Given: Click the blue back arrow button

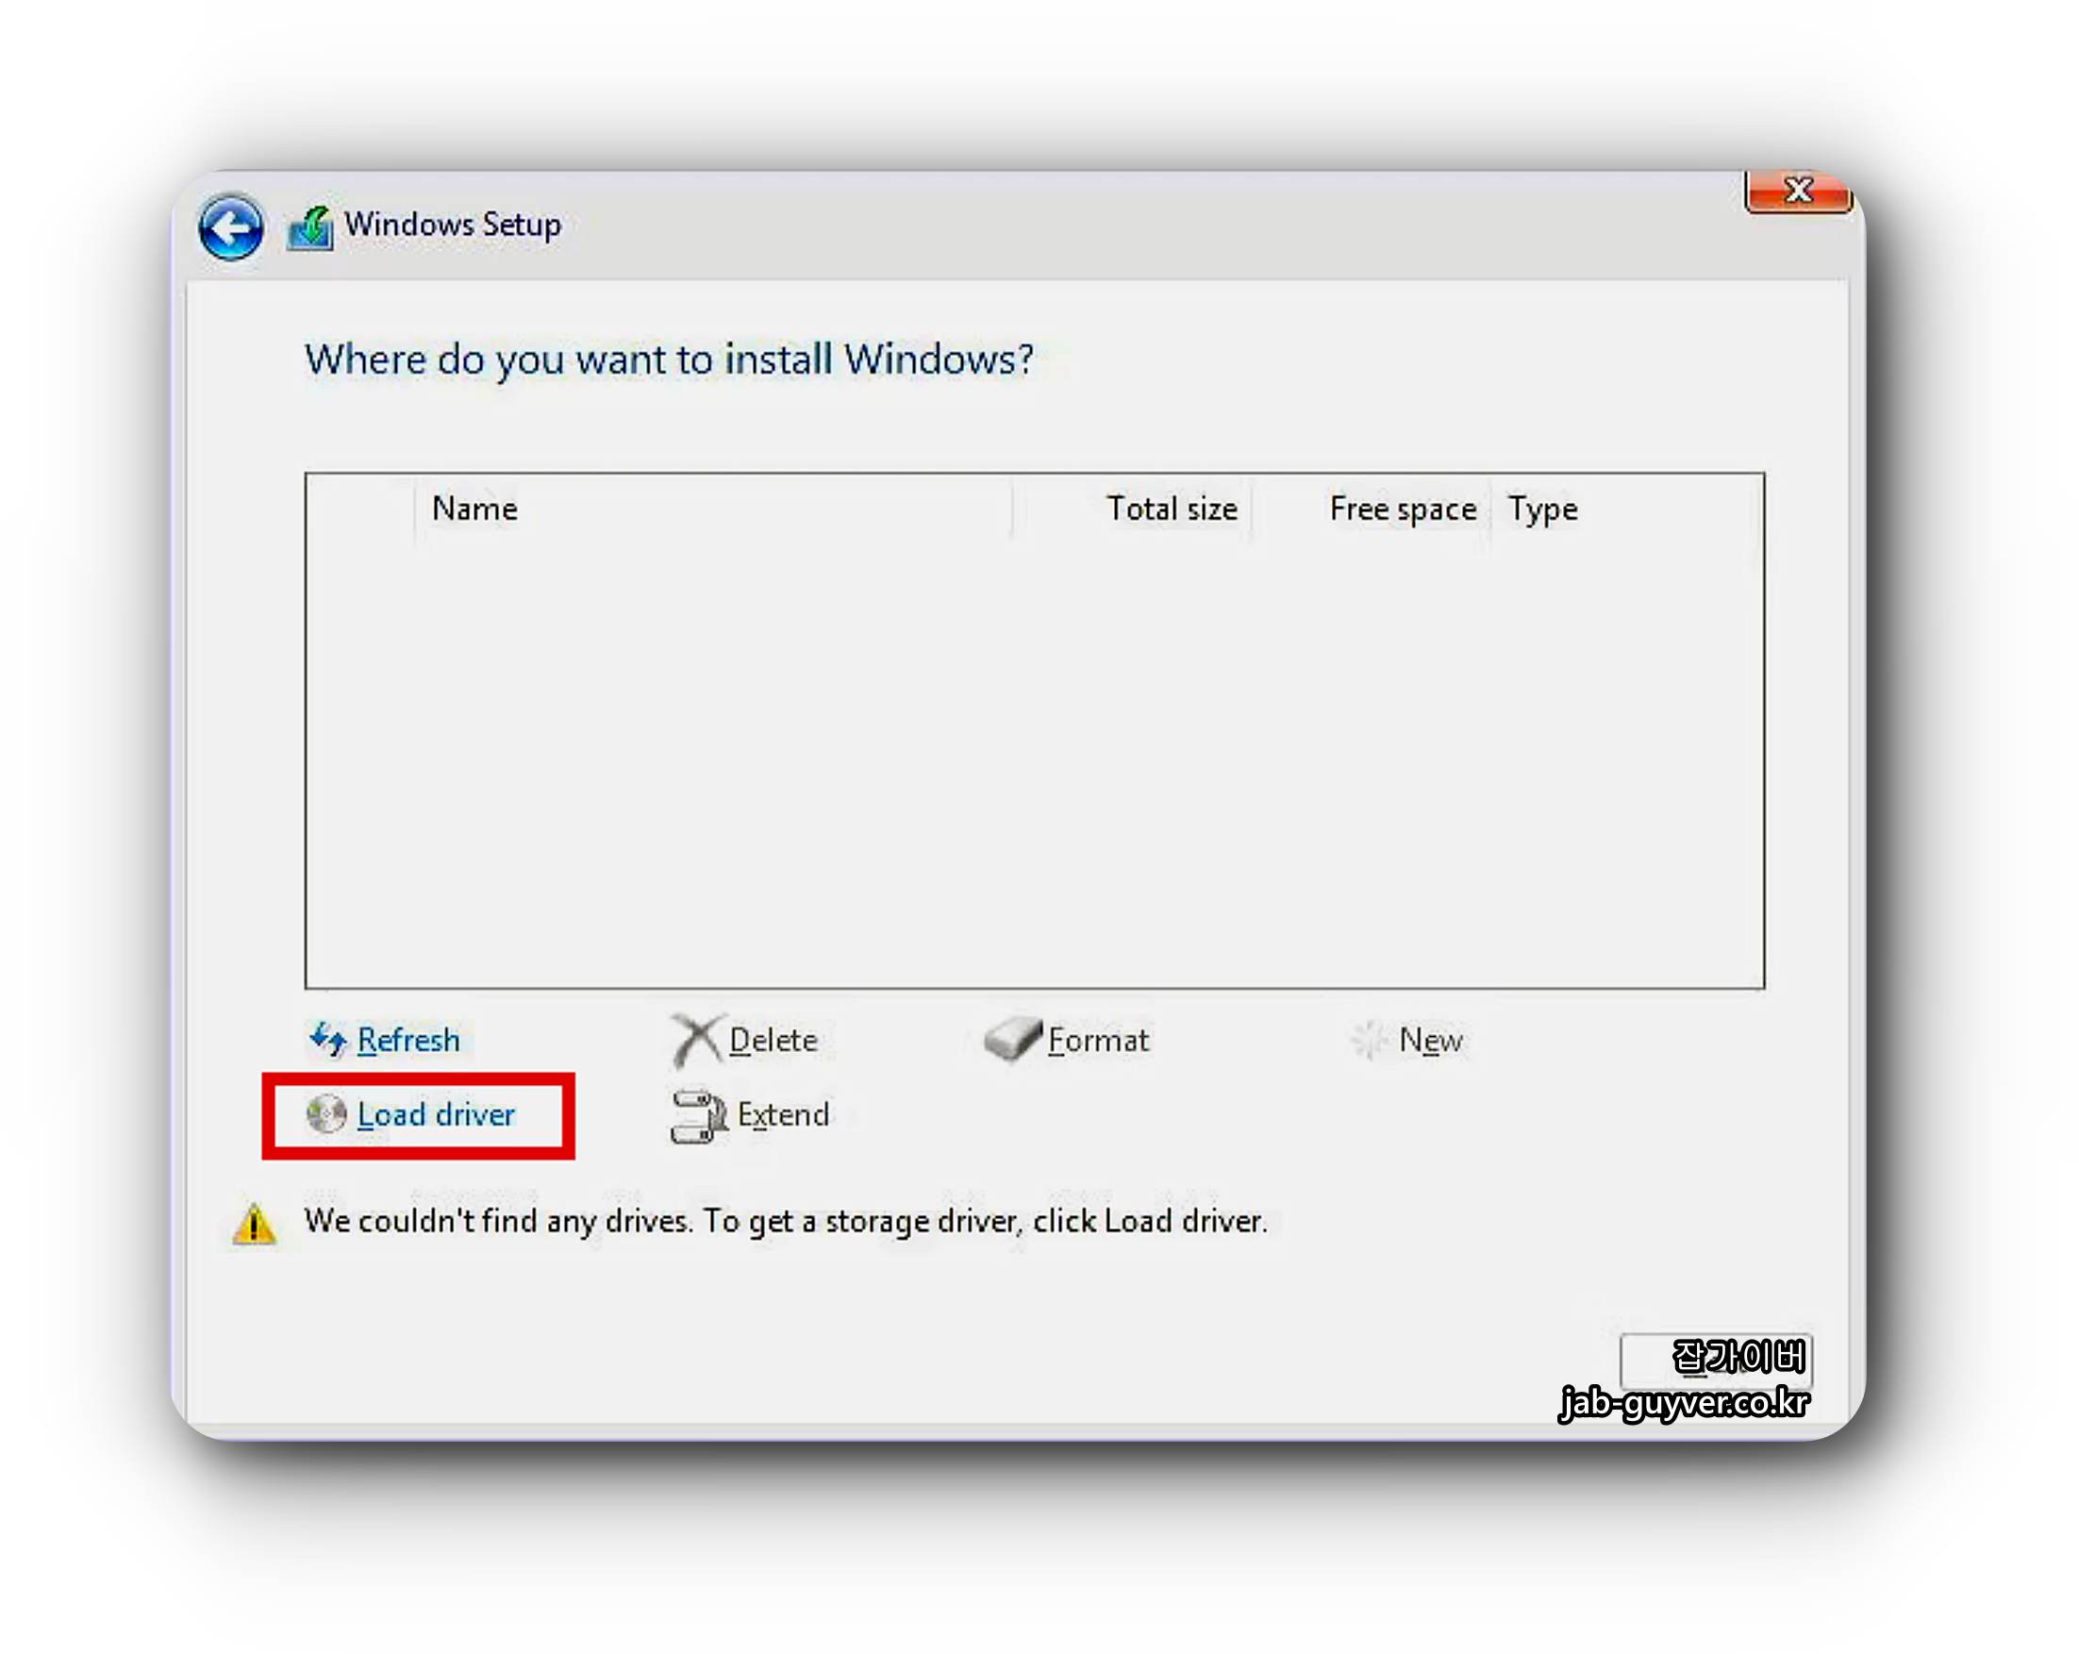Looking at the screenshot, I should click(230, 229).
